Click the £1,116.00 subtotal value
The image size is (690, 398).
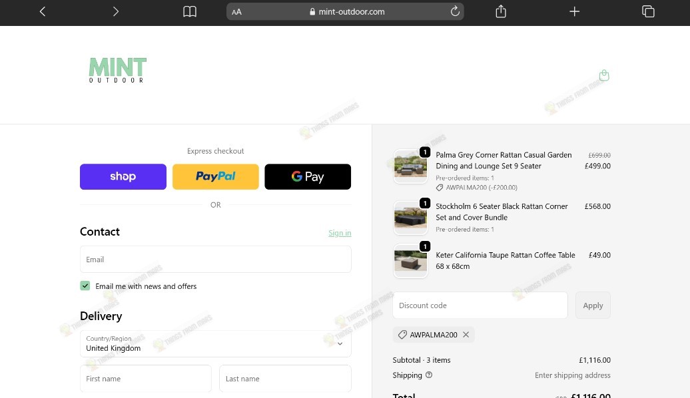595,360
